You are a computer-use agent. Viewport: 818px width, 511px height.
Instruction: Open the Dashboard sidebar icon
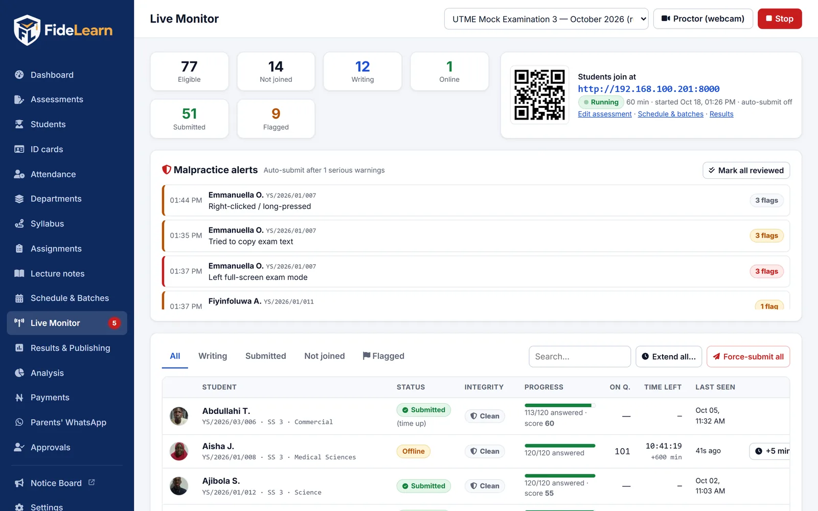coord(19,75)
